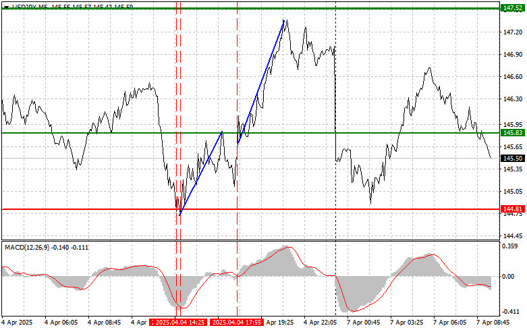The image size is (527, 330).
Task: Click the -0.411 MACD scale value
Action: coord(510,312)
